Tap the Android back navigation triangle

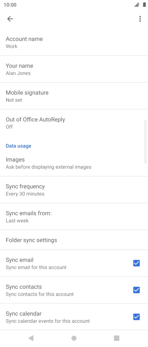coord(31,338)
